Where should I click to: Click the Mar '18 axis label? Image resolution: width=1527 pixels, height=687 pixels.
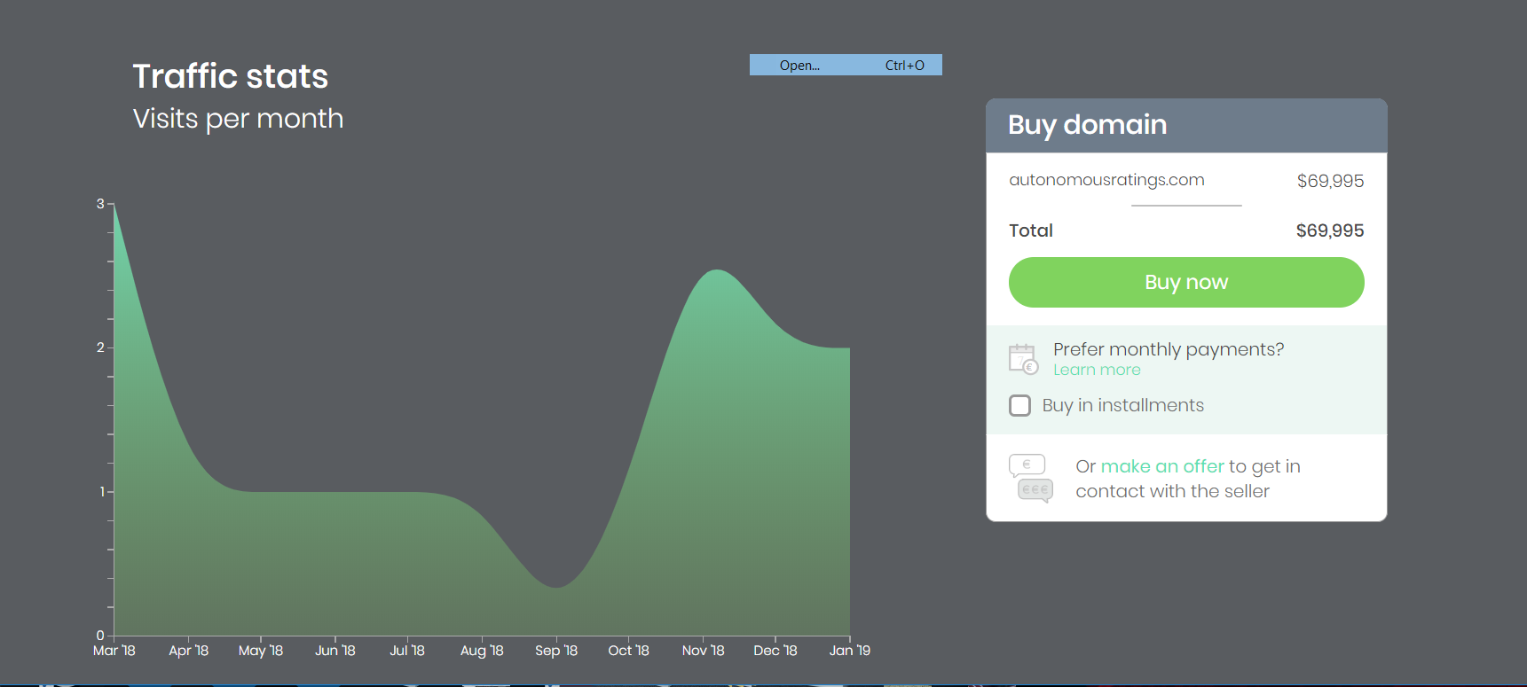tap(114, 651)
